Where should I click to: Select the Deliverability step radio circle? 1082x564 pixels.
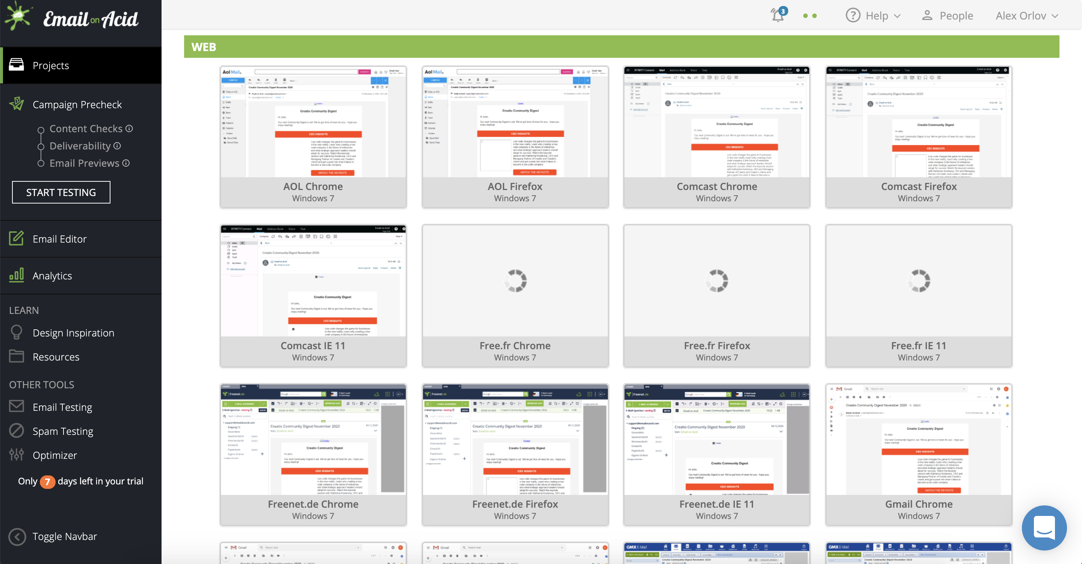coord(41,146)
